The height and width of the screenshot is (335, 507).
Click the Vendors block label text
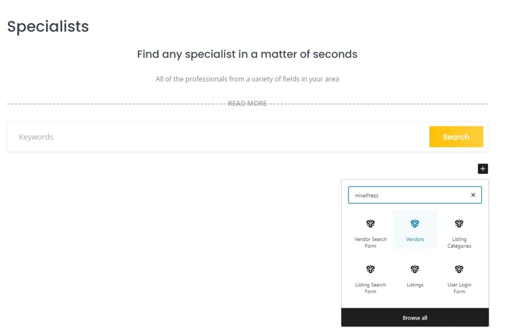[x=415, y=239]
